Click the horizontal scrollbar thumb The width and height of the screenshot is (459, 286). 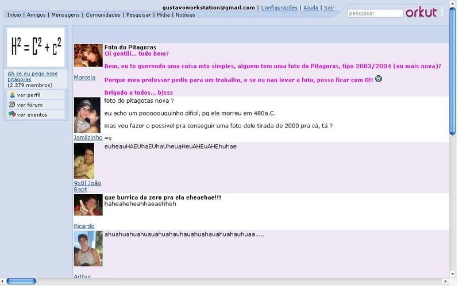[21, 281]
